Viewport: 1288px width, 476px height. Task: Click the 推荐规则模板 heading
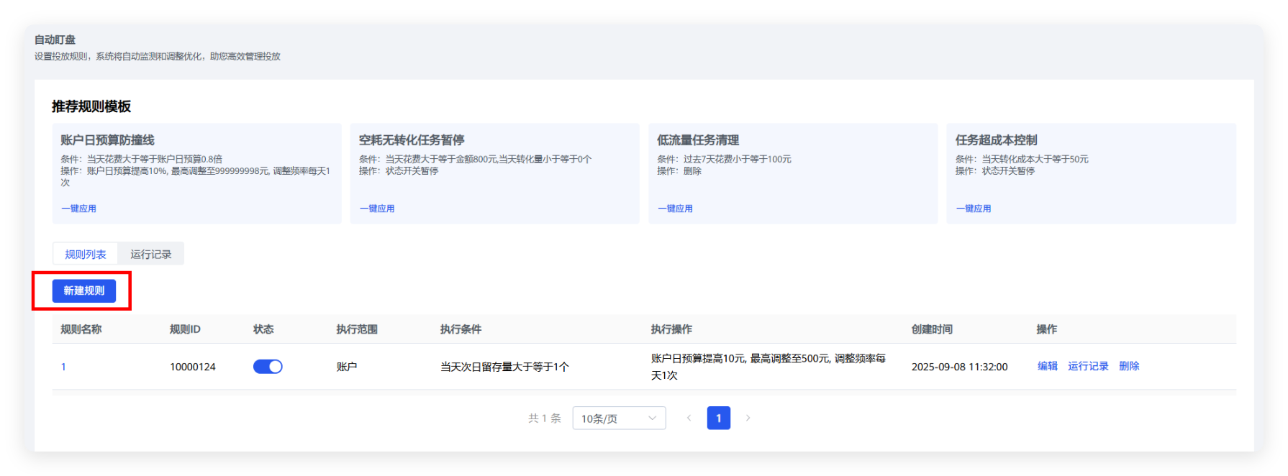pos(91,106)
